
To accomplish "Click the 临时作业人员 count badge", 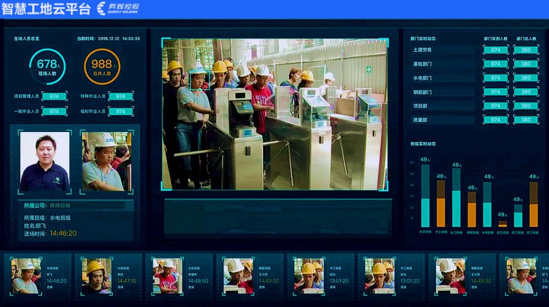I will click(120, 111).
